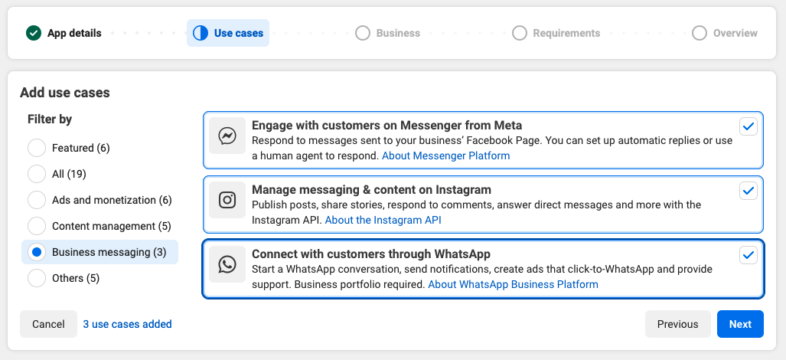This screenshot has width=786, height=360.
Task: Select the Featured (6) filter radio button
Action: [x=37, y=148]
